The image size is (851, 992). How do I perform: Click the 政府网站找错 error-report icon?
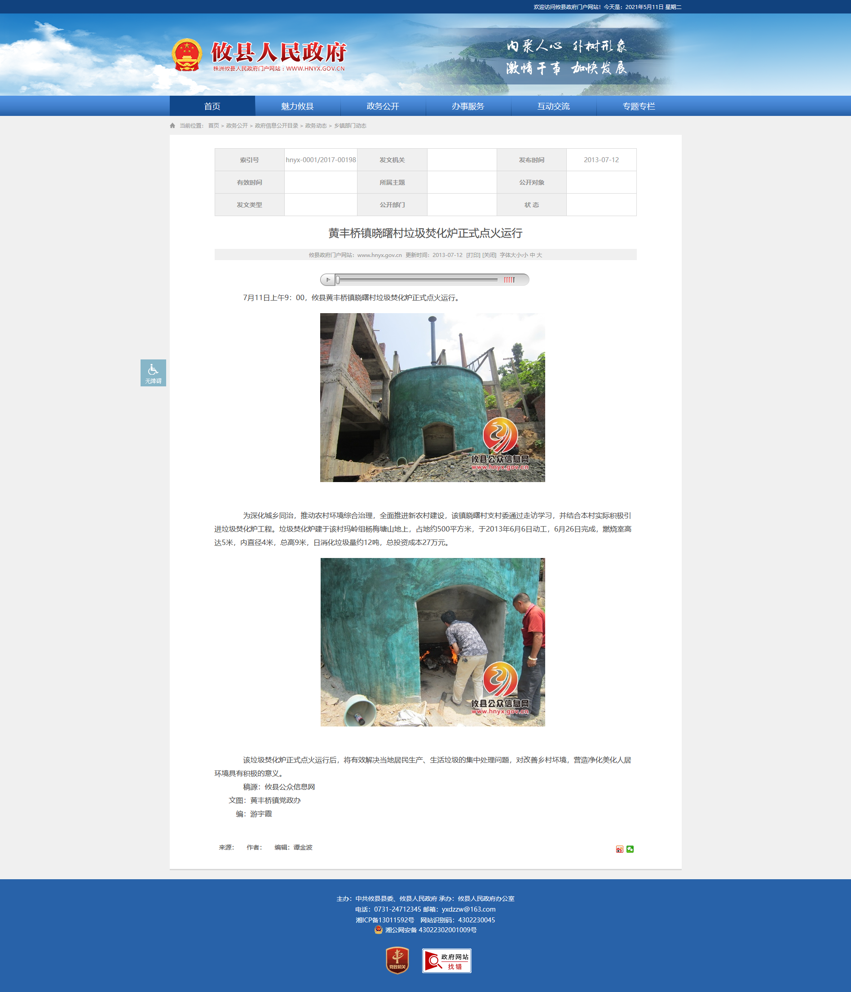(x=446, y=961)
